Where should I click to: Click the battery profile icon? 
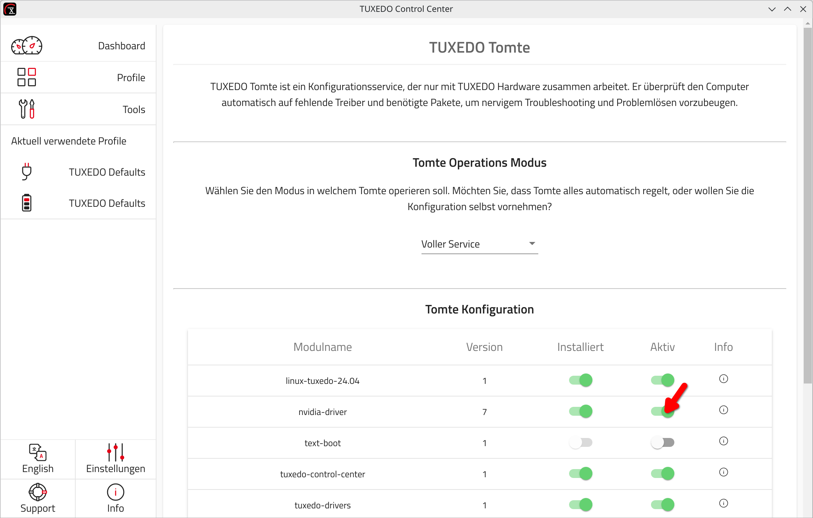27,203
